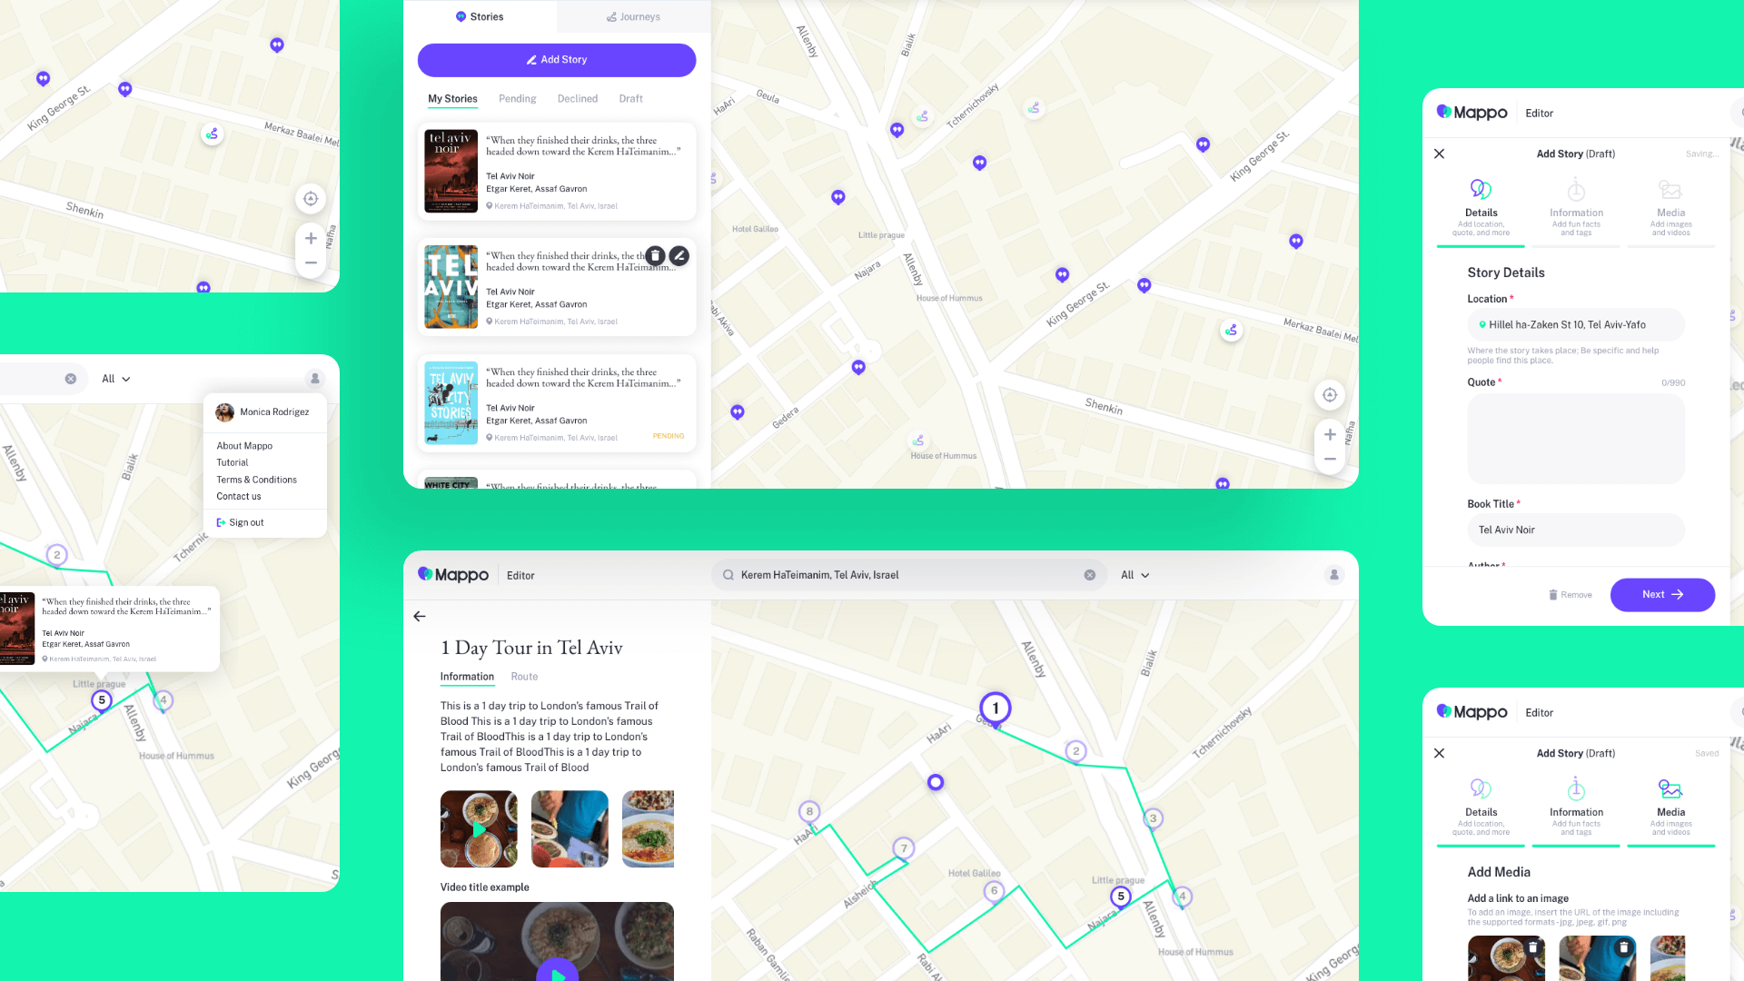Delete the first uploaded media image

1533,947
